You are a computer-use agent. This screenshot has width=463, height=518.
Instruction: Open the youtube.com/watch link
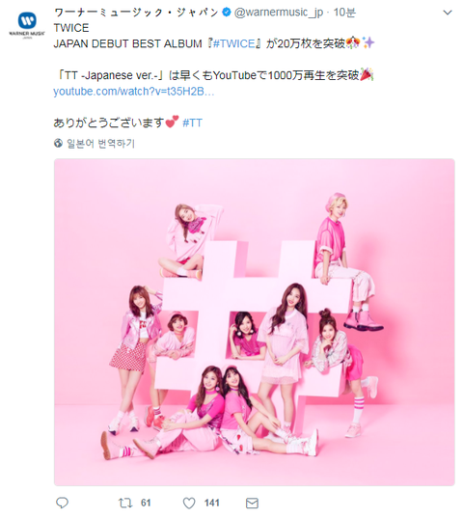tap(134, 92)
